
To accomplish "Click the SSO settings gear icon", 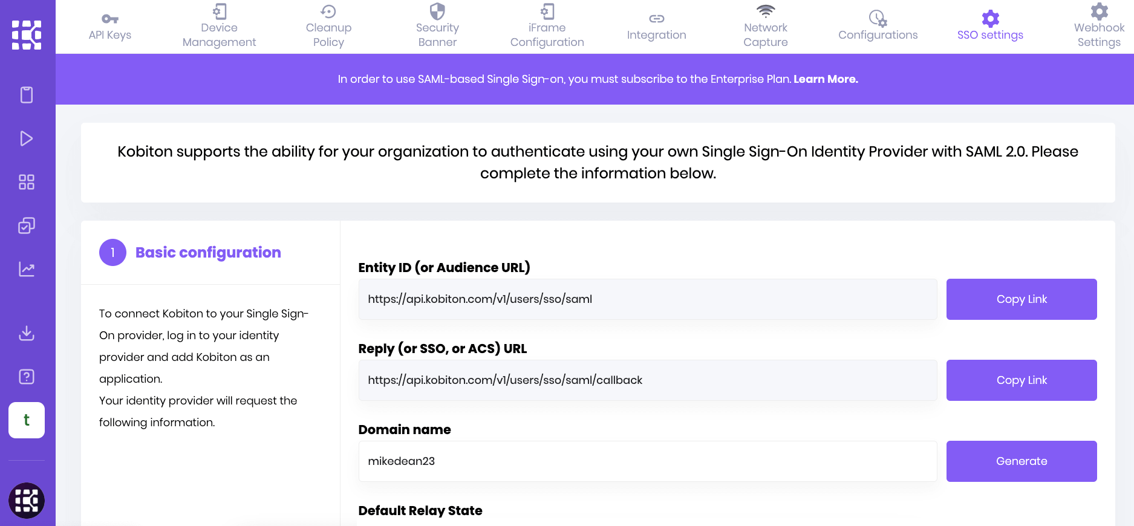I will 991,19.
